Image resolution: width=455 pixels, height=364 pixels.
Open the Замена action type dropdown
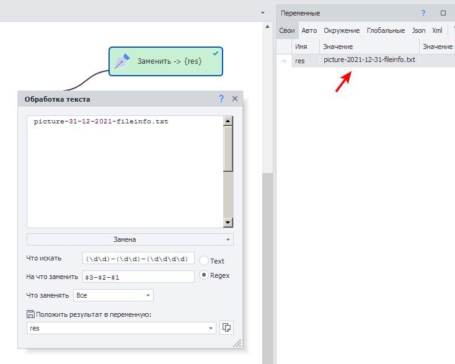(x=130, y=239)
